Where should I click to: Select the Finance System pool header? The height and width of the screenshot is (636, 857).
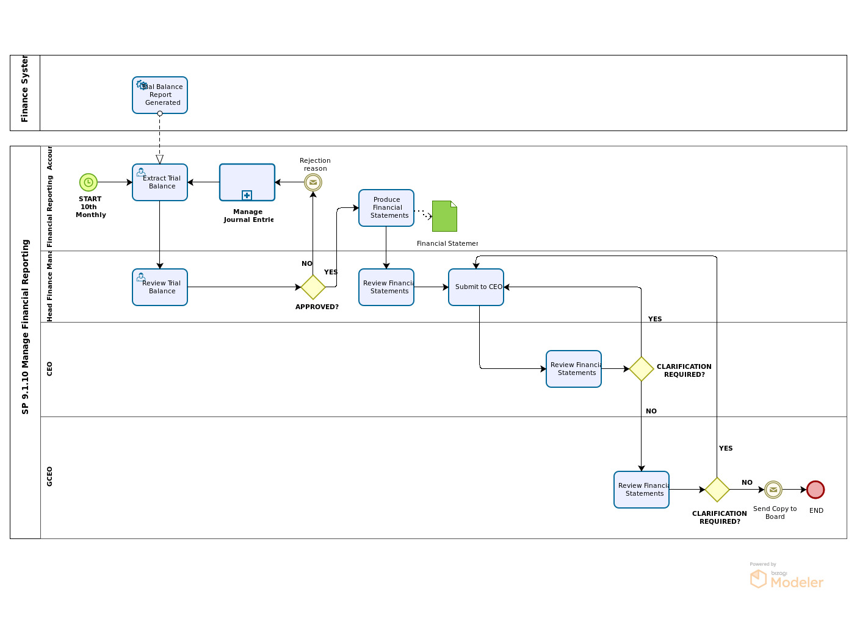pyautogui.click(x=25, y=93)
